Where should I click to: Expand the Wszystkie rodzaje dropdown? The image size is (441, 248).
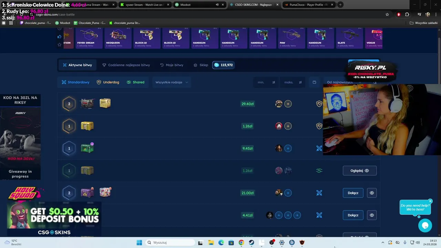pyautogui.click(x=172, y=82)
